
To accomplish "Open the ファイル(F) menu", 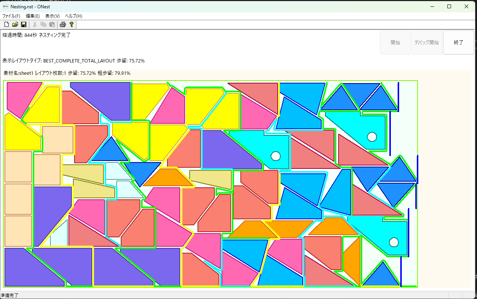I will point(11,16).
